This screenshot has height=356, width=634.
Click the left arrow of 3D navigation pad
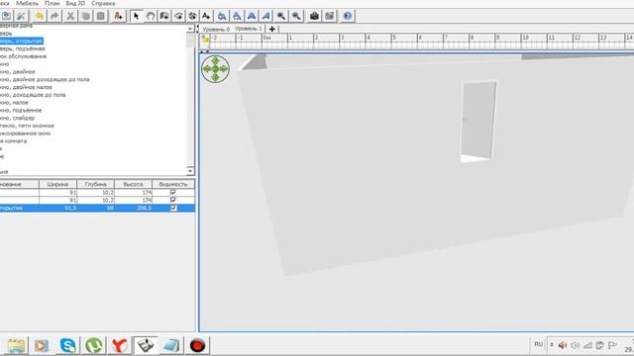(207, 69)
